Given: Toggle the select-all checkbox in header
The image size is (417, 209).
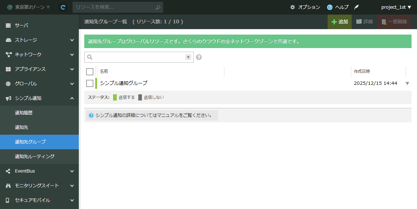Looking at the screenshot, I should click(x=90, y=72).
